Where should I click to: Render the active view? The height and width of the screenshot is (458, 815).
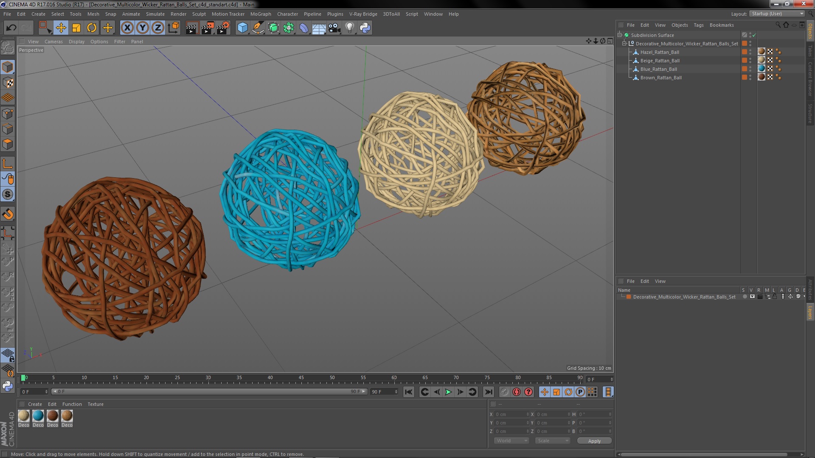point(192,28)
